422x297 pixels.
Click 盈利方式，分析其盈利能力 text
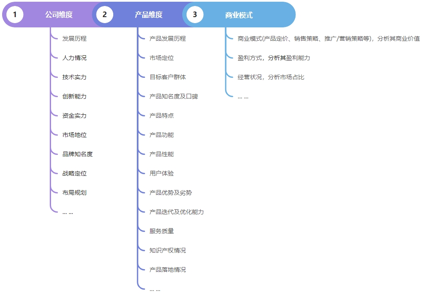tap(274, 58)
